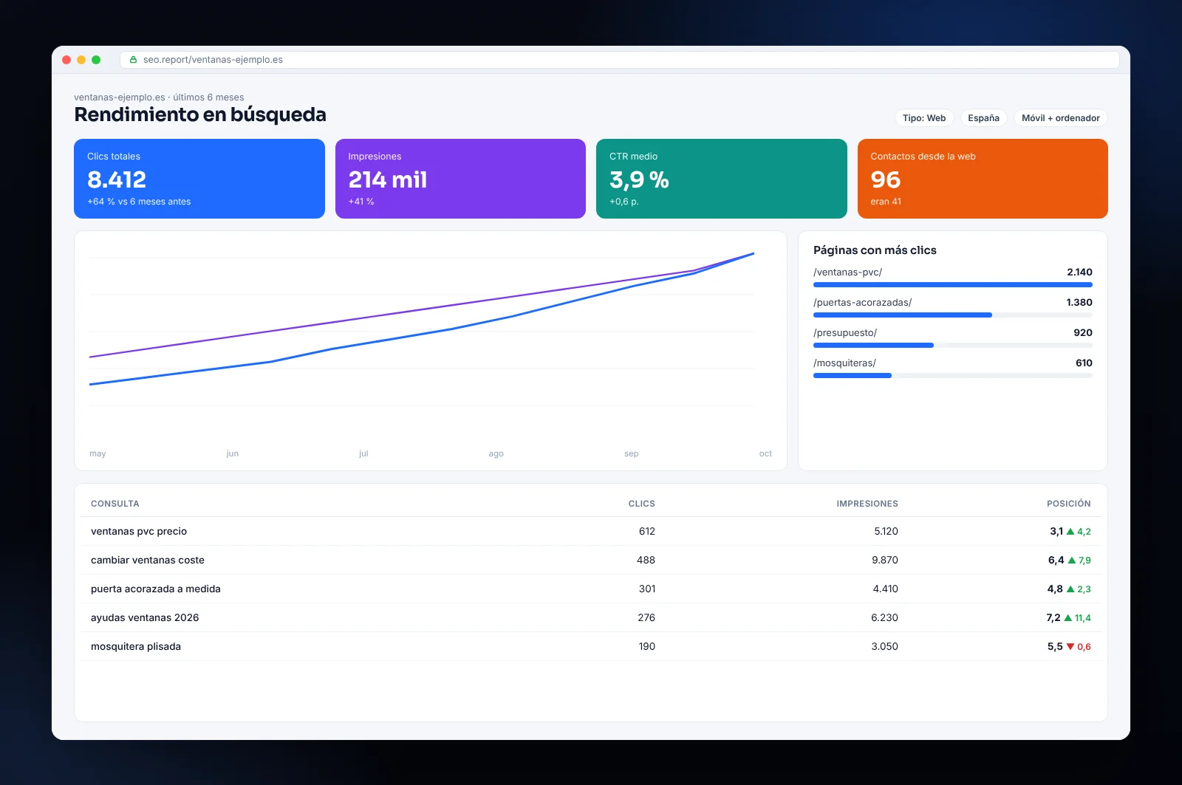Click the lock icon in address bar
This screenshot has width=1182, height=785.
click(x=134, y=60)
